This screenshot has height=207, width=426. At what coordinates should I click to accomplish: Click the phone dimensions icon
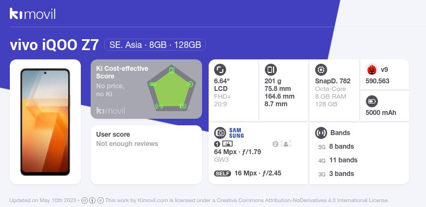pyautogui.click(x=270, y=70)
